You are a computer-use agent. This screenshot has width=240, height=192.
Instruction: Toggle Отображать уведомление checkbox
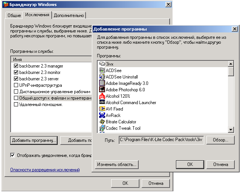pyautogui.click(x=12, y=155)
